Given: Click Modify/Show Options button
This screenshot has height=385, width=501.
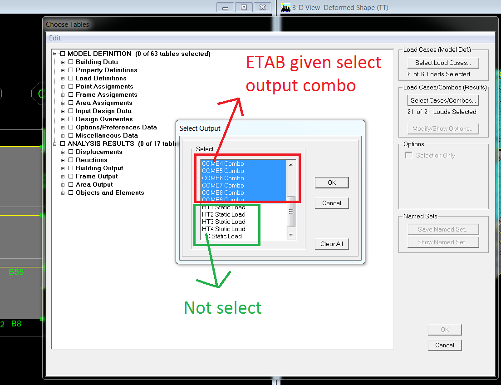Looking at the screenshot, I should pyautogui.click(x=442, y=128).
